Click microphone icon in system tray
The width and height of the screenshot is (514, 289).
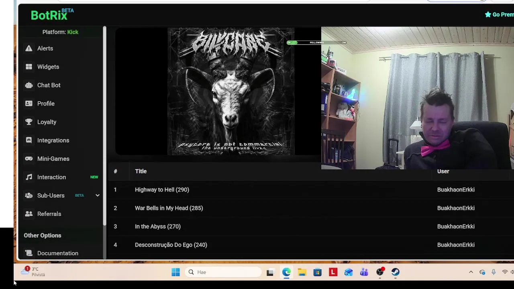click(x=494, y=272)
